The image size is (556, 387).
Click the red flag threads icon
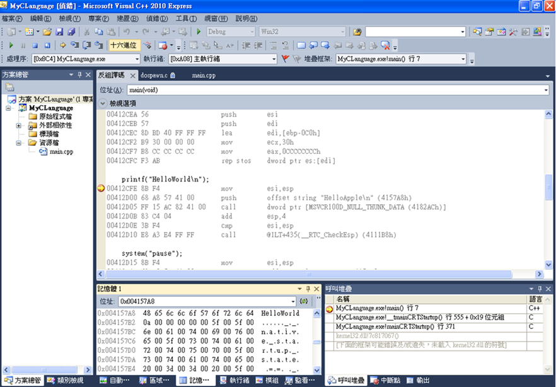(285, 59)
